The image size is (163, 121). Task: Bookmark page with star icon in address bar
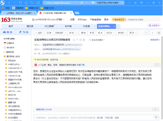click(82, 3)
